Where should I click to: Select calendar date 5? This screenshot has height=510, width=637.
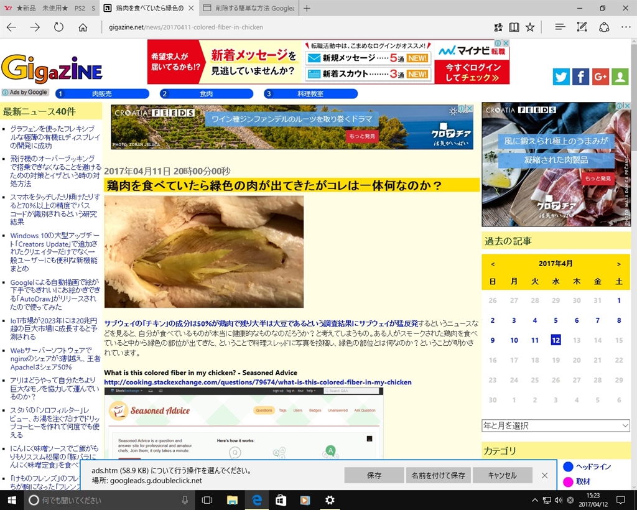click(556, 320)
